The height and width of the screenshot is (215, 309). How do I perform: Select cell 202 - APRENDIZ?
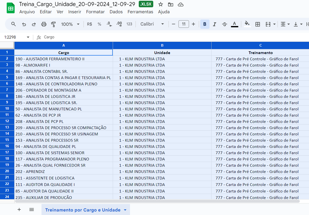pyautogui.click(x=63, y=171)
